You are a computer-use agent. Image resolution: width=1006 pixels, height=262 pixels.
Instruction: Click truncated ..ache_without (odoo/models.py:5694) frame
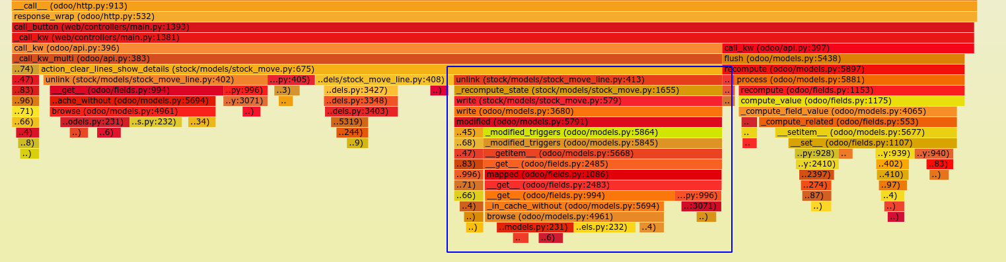pos(133,101)
